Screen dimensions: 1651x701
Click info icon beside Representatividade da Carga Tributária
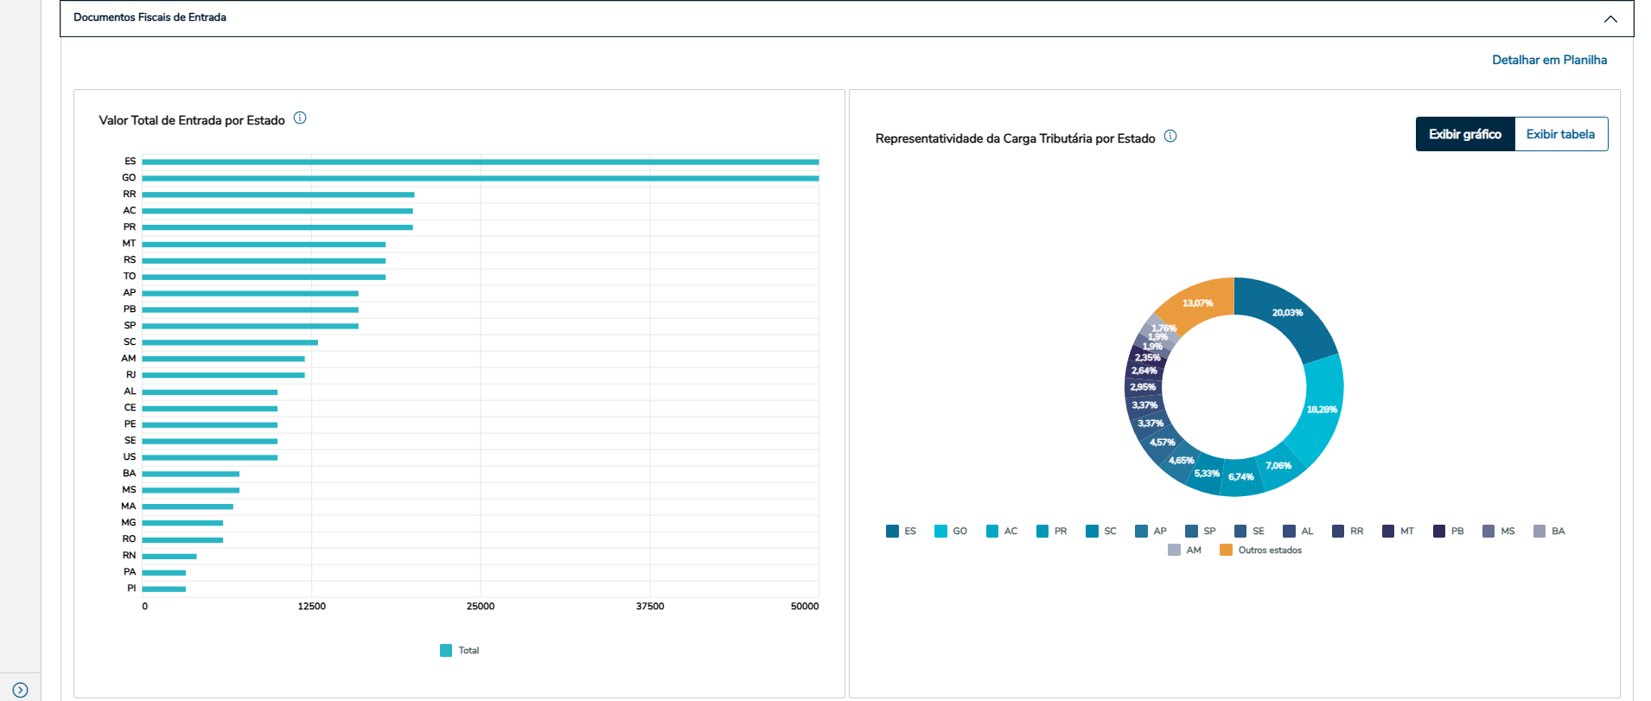(x=1170, y=137)
